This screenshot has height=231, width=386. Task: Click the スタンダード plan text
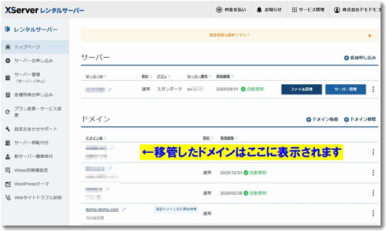[169, 89]
